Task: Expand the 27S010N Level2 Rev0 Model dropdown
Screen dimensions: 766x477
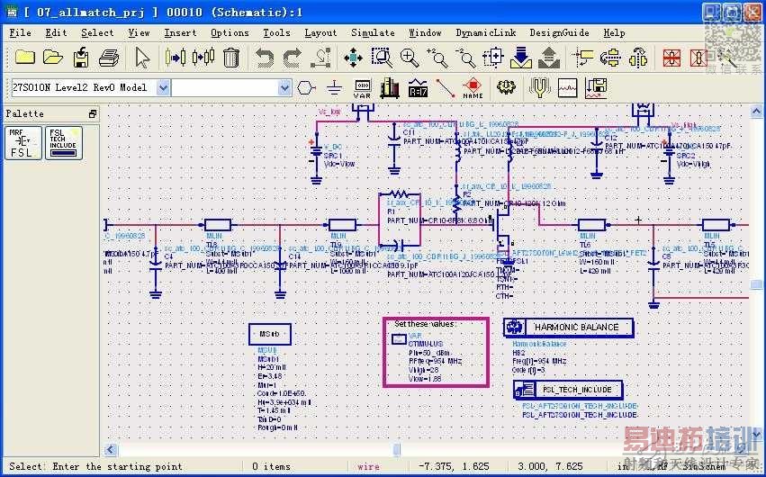Action: (x=163, y=88)
